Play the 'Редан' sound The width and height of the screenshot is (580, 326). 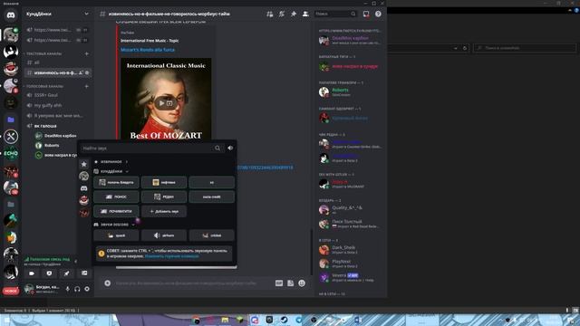point(164,197)
